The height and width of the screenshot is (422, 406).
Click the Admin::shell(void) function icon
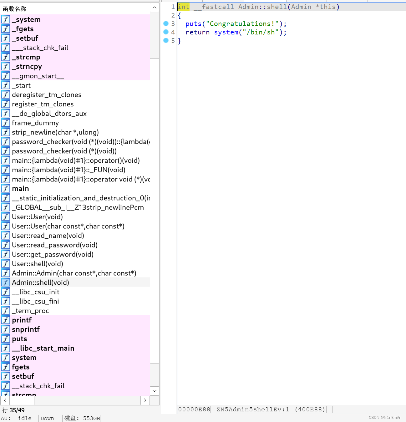[x=6, y=282]
